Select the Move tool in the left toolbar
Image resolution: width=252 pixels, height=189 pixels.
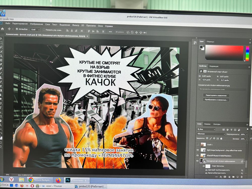(1, 39)
